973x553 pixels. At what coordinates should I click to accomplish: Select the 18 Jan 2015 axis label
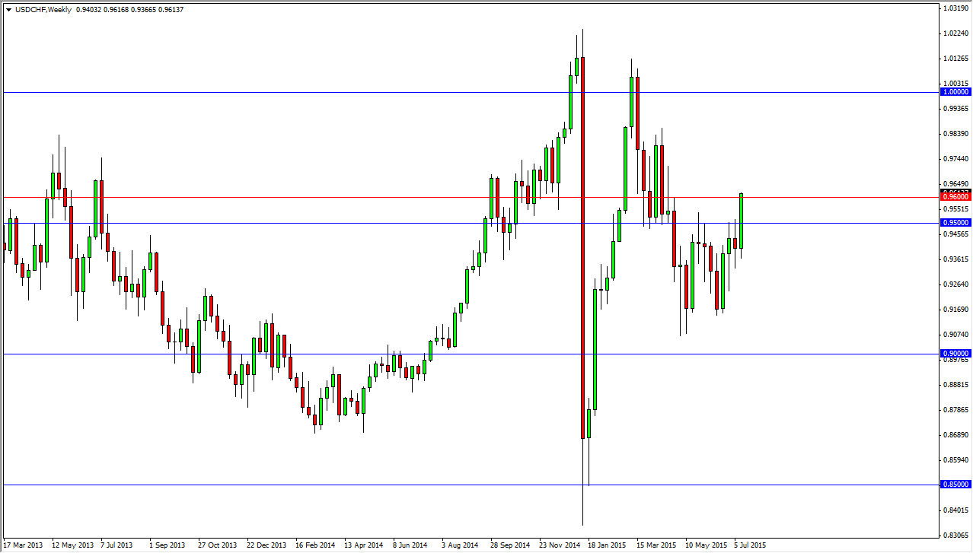tap(608, 545)
